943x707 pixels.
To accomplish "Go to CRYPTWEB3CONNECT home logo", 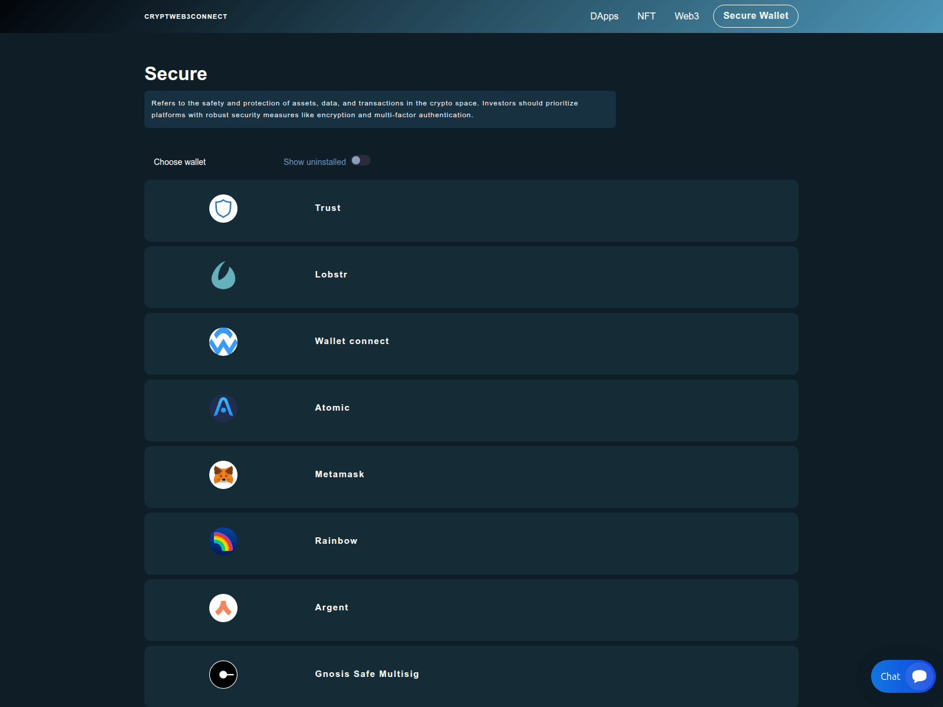I will pos(186,16).
